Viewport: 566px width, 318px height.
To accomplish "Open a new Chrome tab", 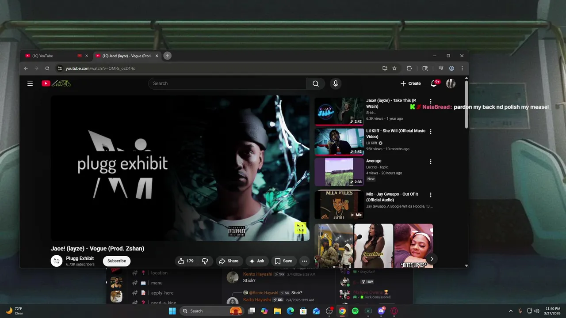I will tap(167, 56).
